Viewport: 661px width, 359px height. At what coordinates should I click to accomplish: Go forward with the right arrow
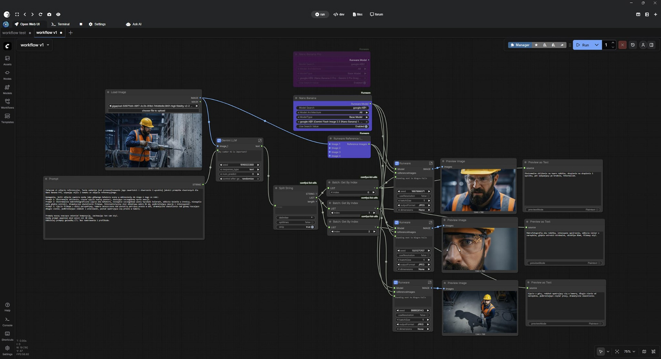point(32,14)
